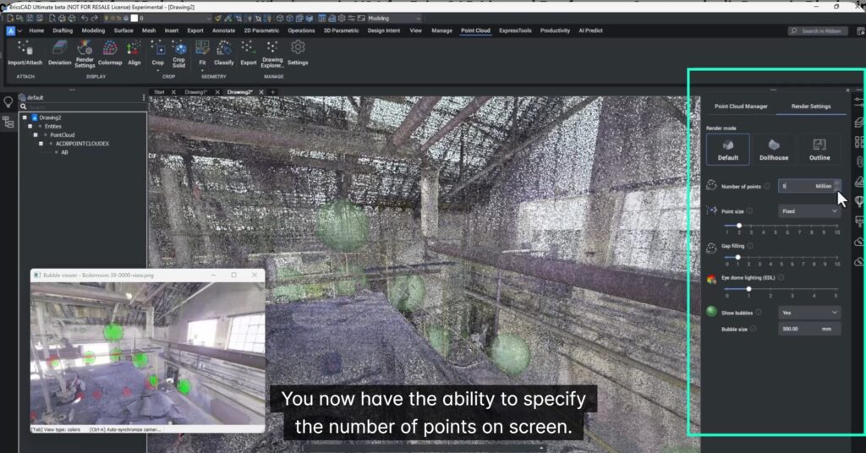Click the Bubble size value field
This screenshot has height=453, width=866.
[809, 329]
